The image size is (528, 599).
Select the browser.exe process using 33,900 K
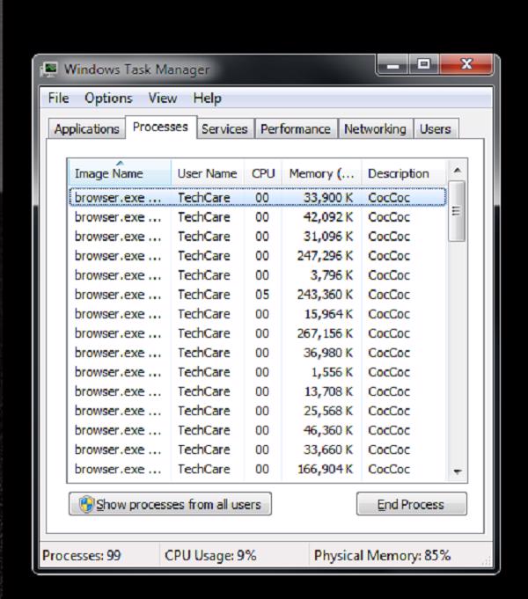point(257,198)
